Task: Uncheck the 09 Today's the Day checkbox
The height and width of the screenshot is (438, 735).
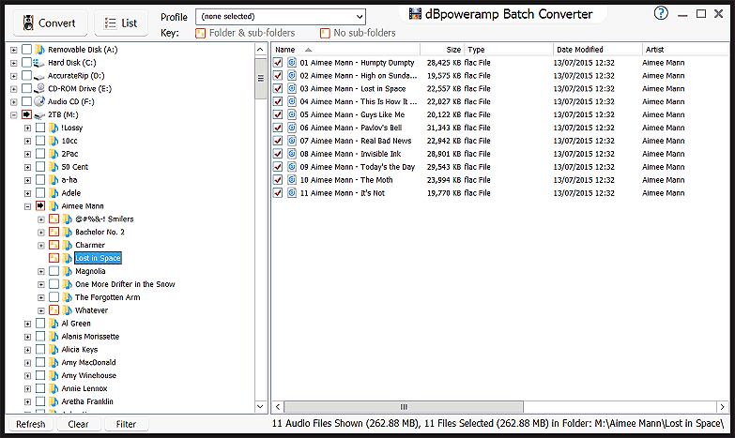Action: [278, 167]
